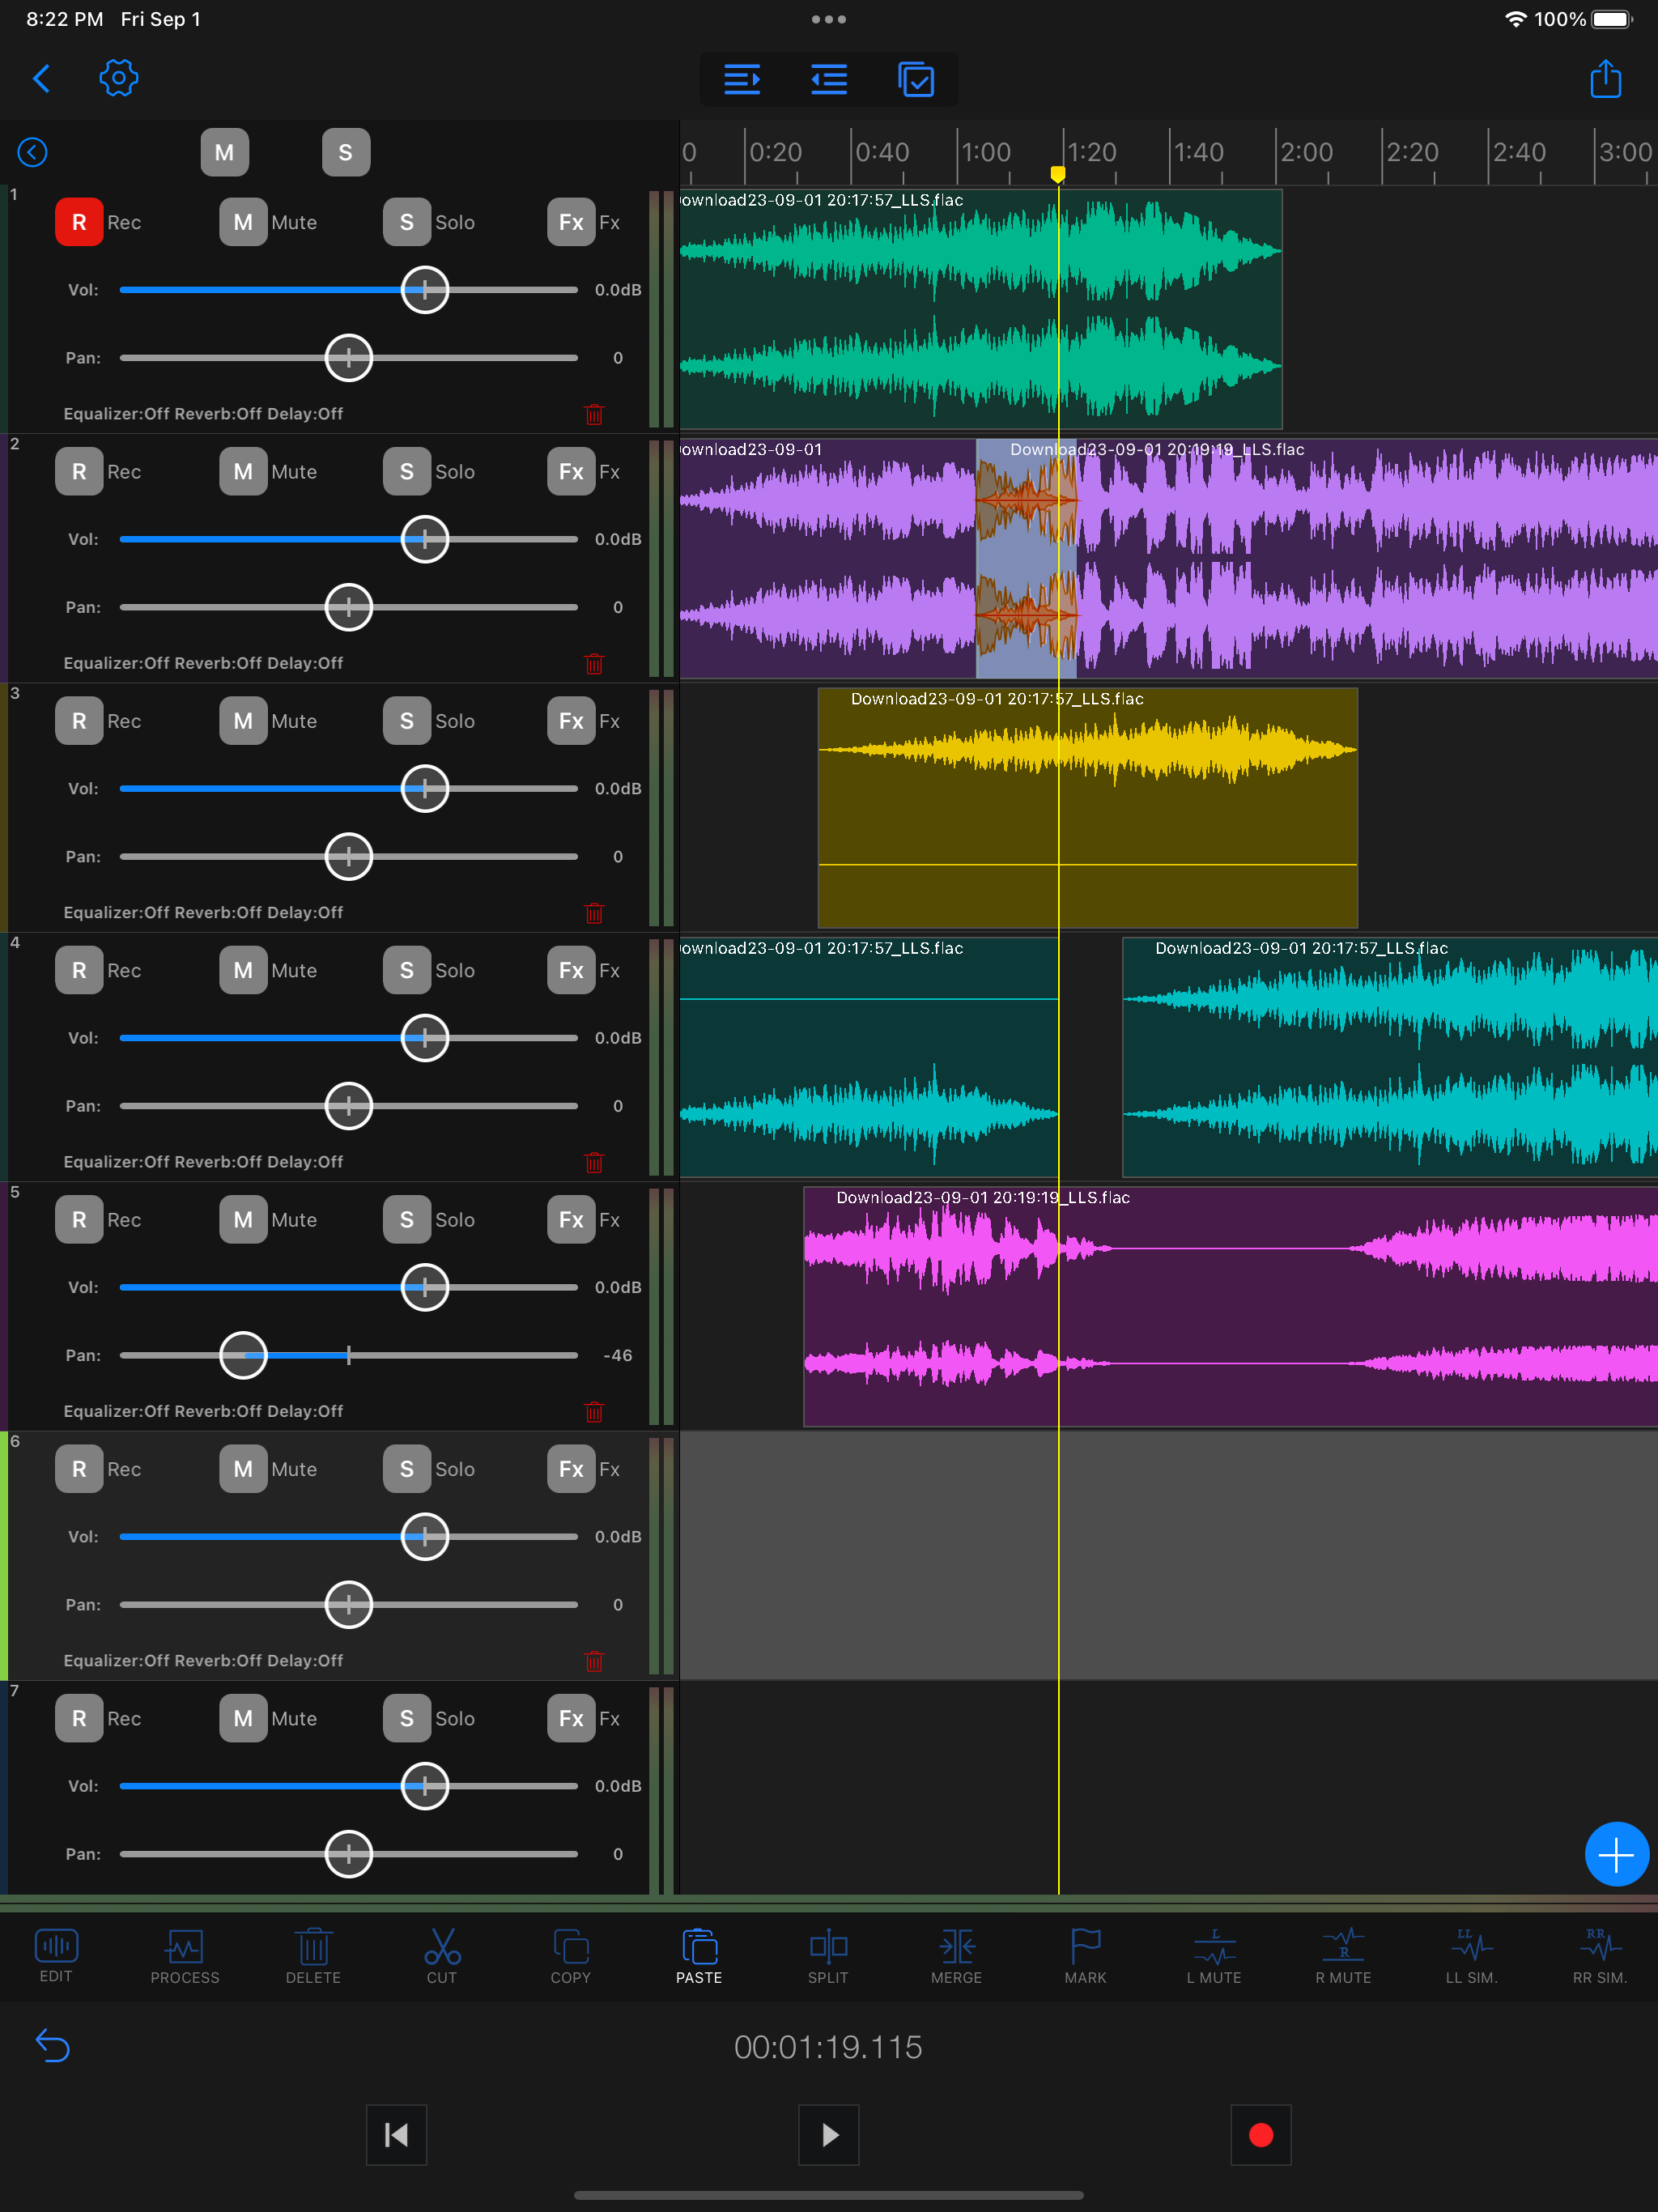The height and width of the screenshot is (2212, 1658).
Task: Arm track 3 for recording
Action: [79, 721]
